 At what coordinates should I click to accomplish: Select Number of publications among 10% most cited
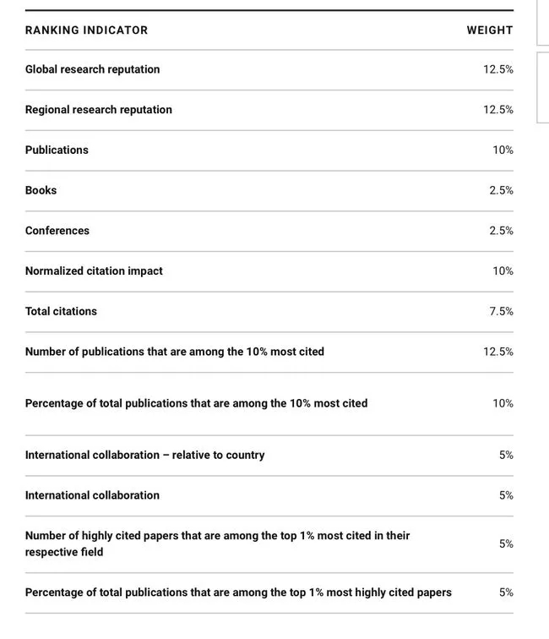click(175, 352)
